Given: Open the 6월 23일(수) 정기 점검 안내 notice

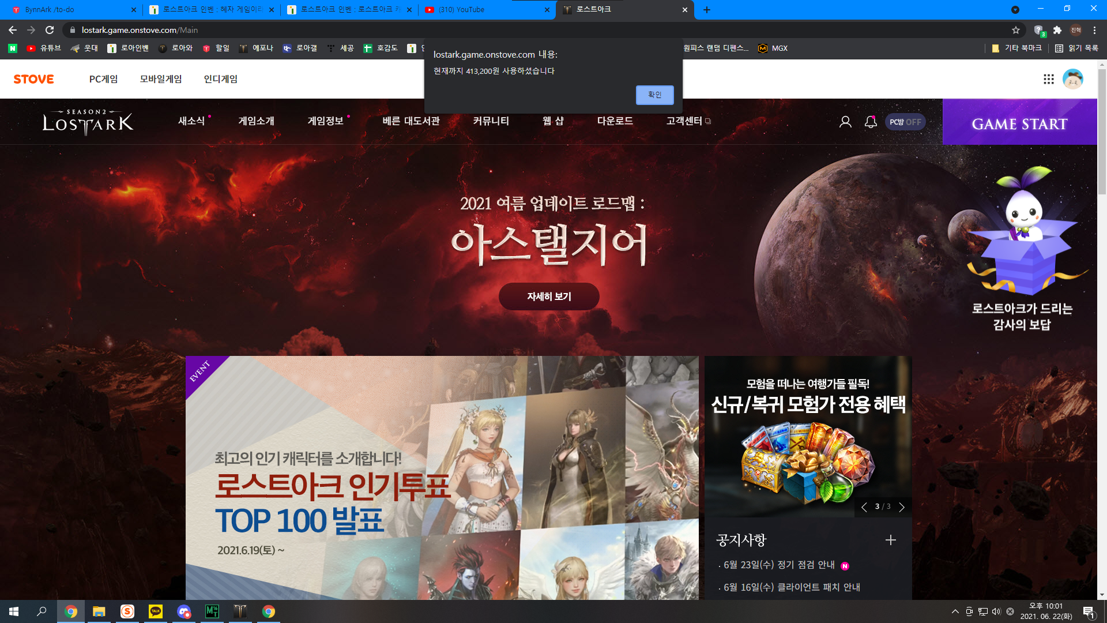Looking at the screenshot, I should [779, 565].
